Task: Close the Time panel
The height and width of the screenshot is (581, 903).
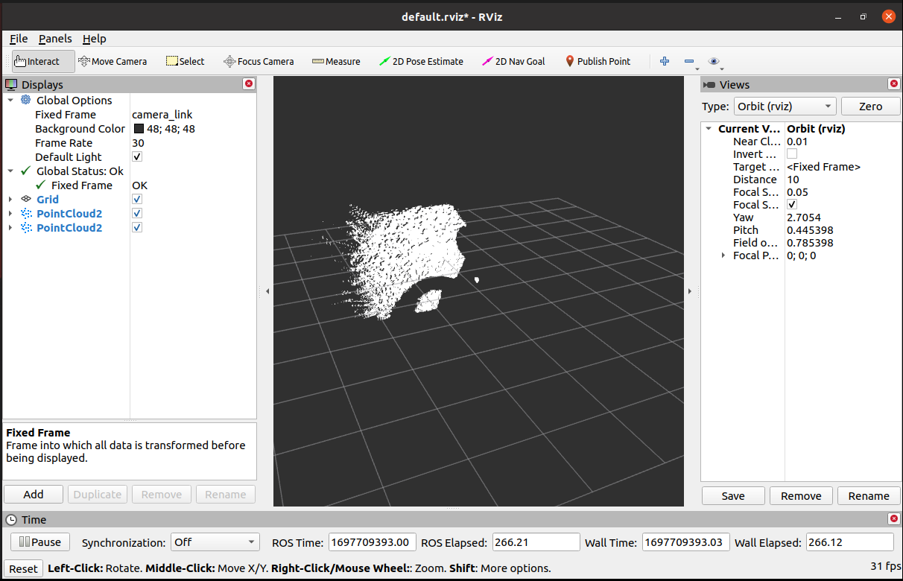Action: coord(894,519)
